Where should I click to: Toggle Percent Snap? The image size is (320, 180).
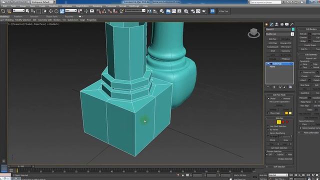click(x=110, y=11)
